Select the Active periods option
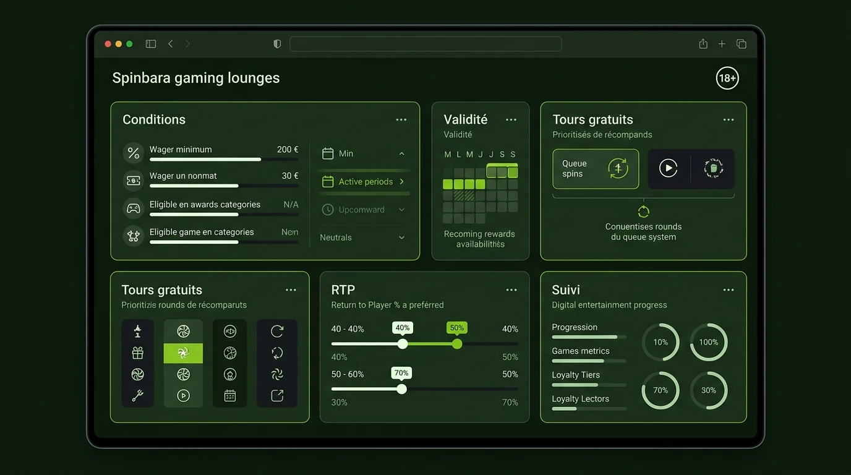 [x=364, y=181]
